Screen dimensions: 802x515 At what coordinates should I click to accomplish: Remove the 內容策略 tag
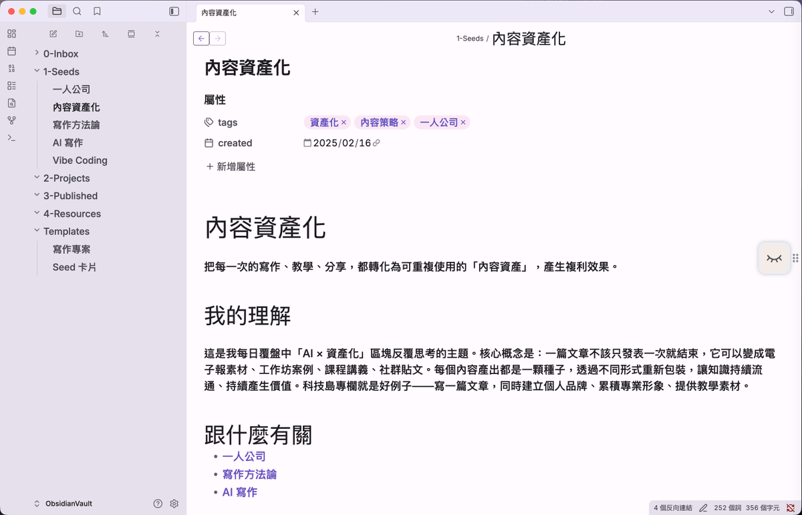[404, 122]
